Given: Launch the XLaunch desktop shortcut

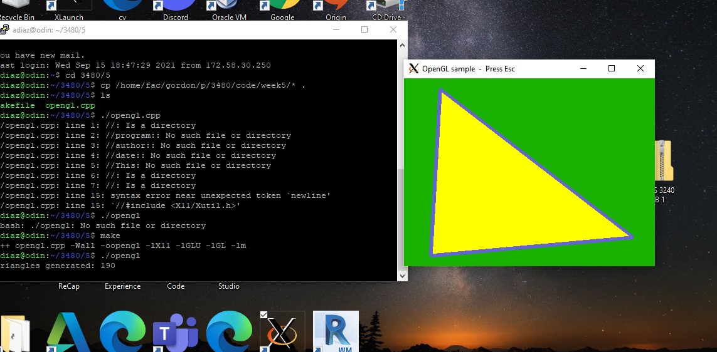Looking at the screenshot, I should (x=68, y=10).
